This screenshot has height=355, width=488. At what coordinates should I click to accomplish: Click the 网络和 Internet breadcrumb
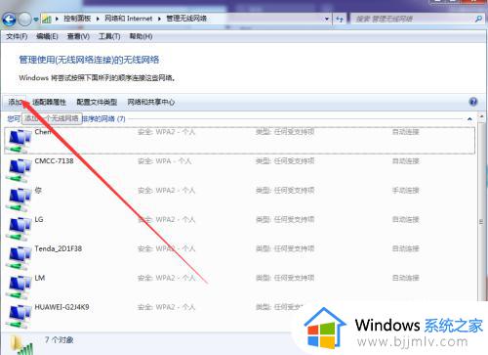[x=128, y=19]
